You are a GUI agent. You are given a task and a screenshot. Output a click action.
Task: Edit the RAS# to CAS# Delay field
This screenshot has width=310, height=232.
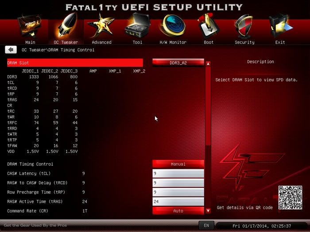(x=178, y=183)
